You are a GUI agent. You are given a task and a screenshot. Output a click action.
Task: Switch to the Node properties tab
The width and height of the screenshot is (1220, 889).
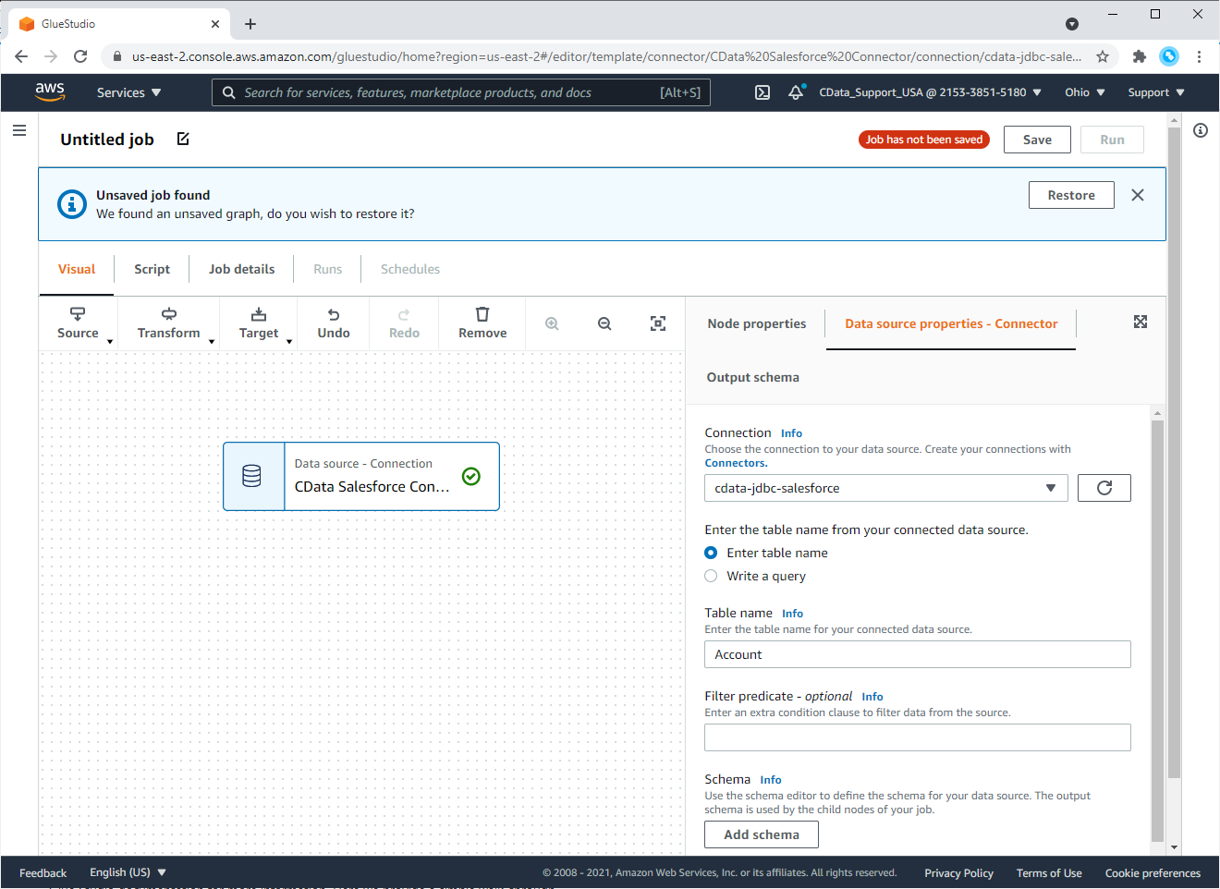pos(756,323)
